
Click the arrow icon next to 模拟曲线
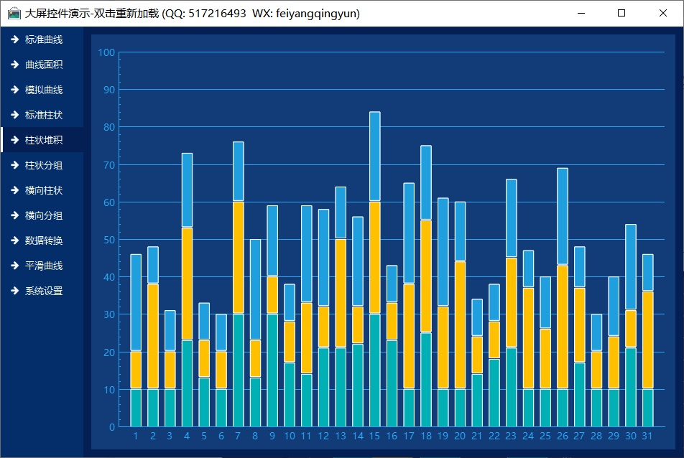click(x=14, y=90)
